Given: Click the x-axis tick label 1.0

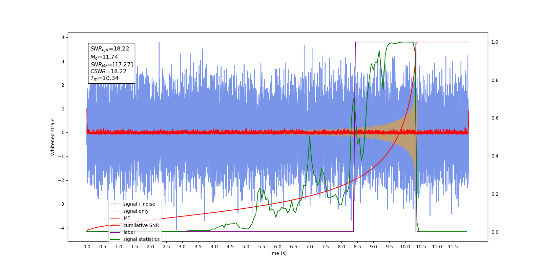Looking at the screenshot, I should (119, 247).
